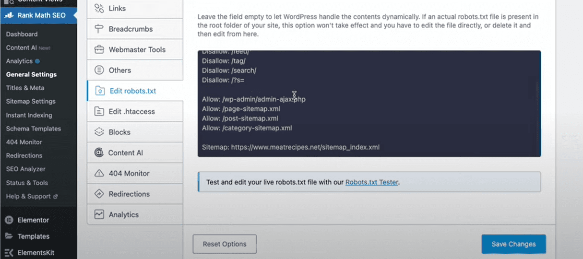Open Templates folder menu in sidebar
Viewport: 583px width, 259px height.
coord(33,236)
